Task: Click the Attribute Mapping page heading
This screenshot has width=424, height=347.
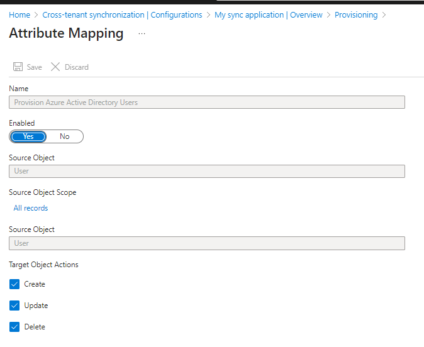Action: coord(66,34)
